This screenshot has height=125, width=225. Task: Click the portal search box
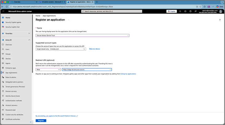[x=112, y=11]
